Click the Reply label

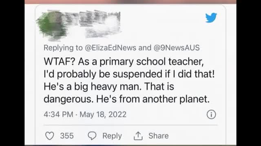coord(112,136)
